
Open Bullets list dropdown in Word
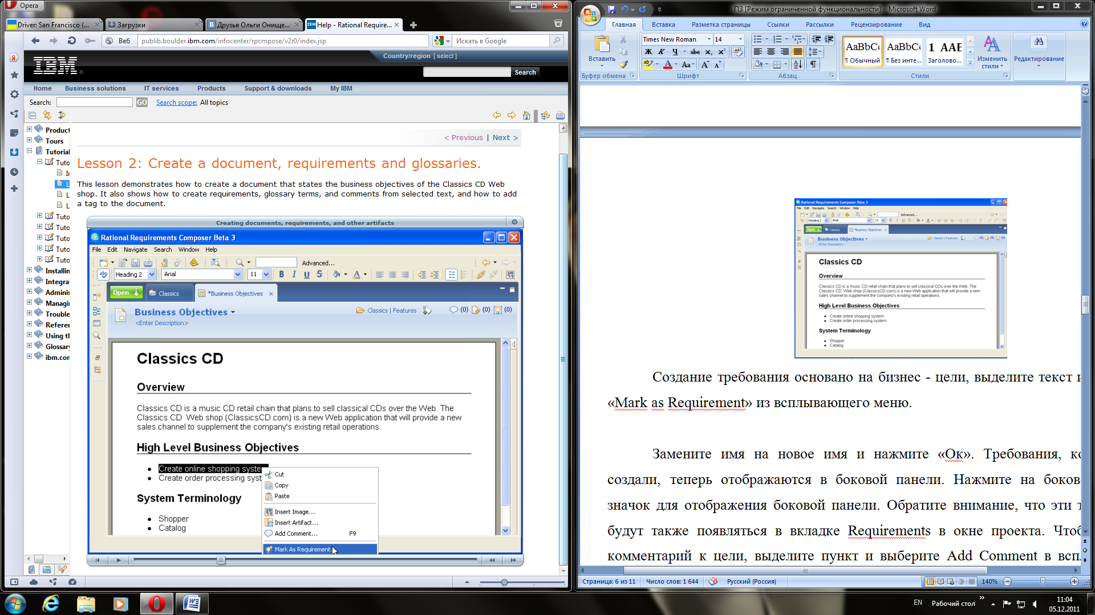[x=766, y=39]
